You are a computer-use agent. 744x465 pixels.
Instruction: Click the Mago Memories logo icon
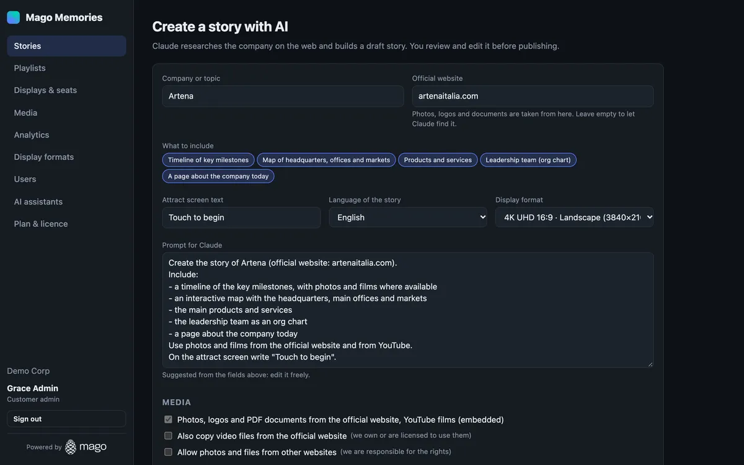pos(13,17)
